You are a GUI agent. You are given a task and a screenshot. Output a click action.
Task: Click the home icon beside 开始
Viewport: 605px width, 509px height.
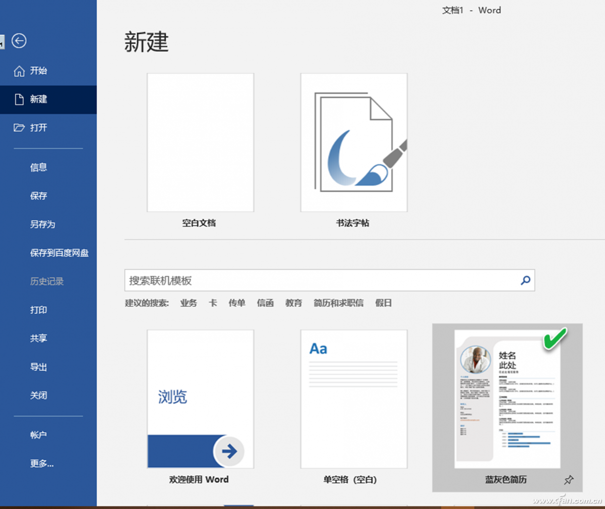(x=19, y=71)
